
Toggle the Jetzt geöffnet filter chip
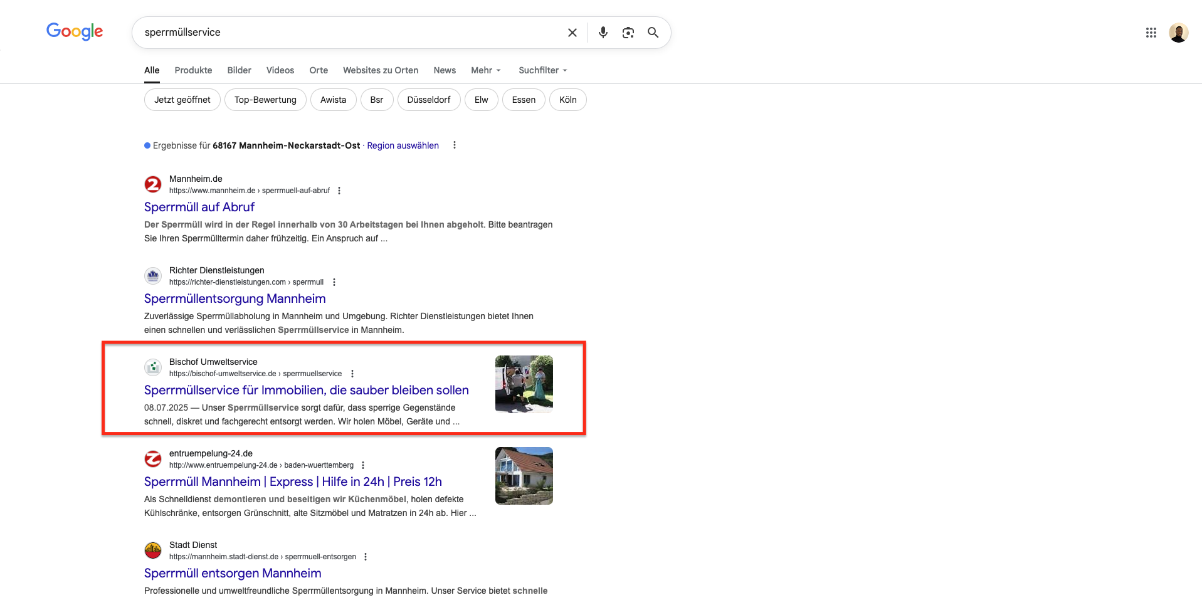(182, 100)
